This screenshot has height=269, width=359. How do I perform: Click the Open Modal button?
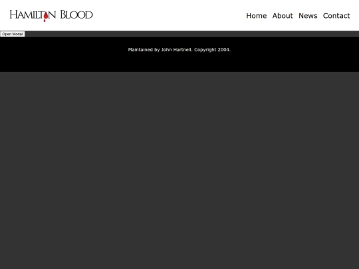(13, 34)
